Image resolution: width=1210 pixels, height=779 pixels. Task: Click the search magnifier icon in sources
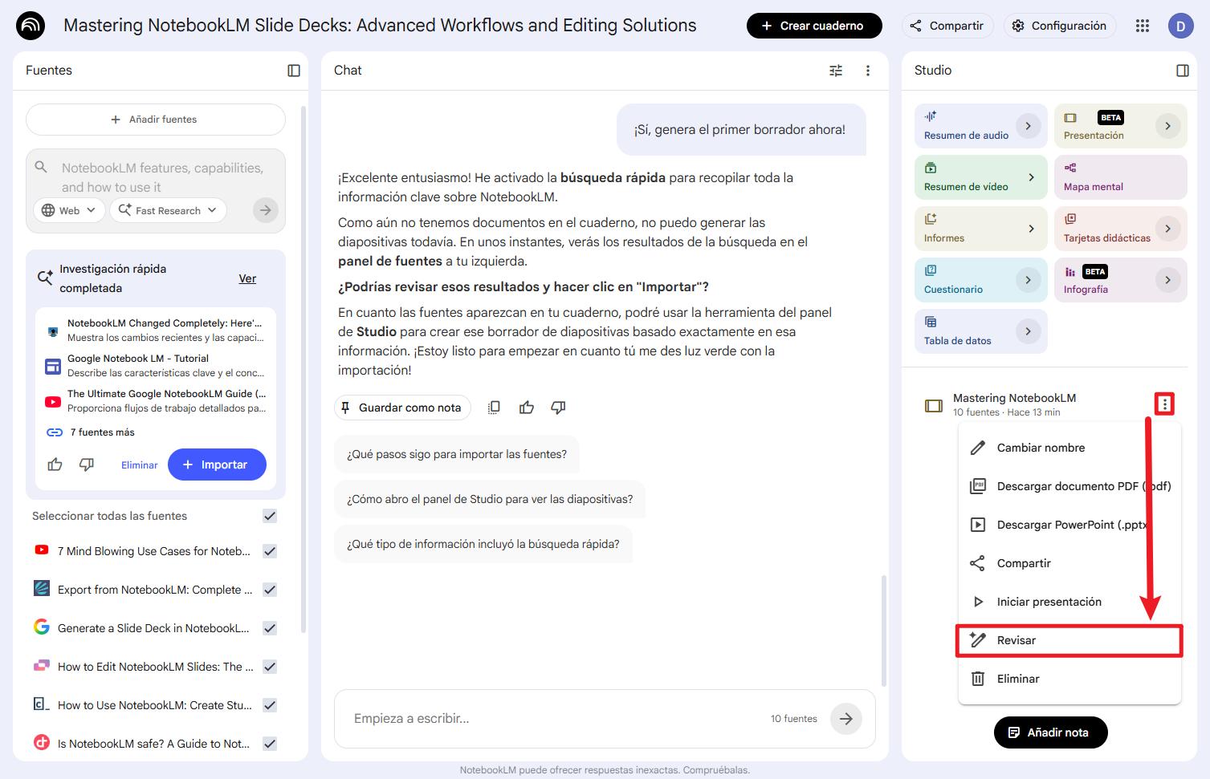point(41,167)
